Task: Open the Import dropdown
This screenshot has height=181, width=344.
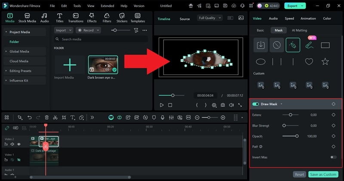Action: pyautogui.click(x=64, y=30)
